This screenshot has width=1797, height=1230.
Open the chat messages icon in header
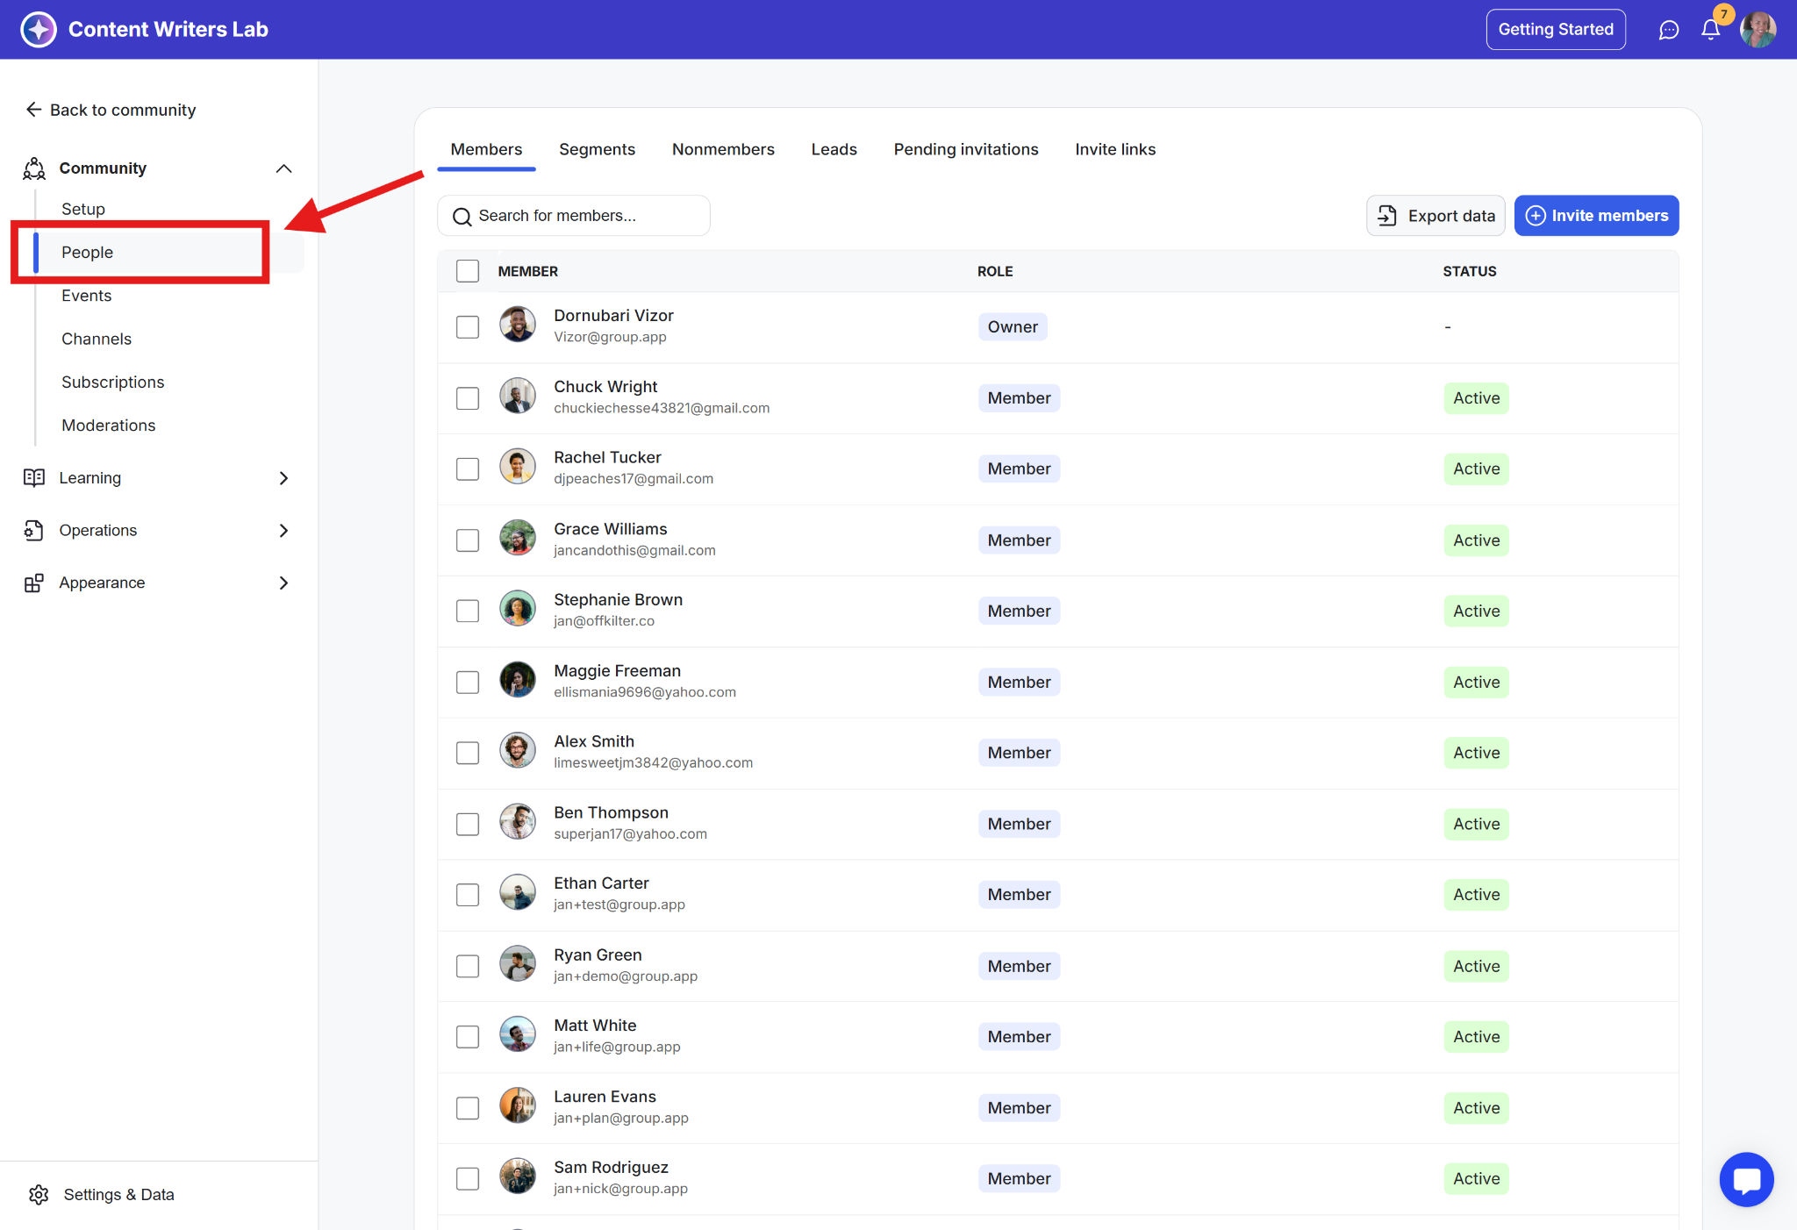point(1668,30)
